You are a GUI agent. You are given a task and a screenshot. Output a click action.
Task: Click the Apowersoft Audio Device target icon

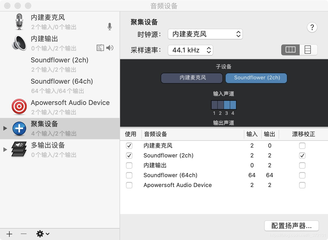coord(19,107)
